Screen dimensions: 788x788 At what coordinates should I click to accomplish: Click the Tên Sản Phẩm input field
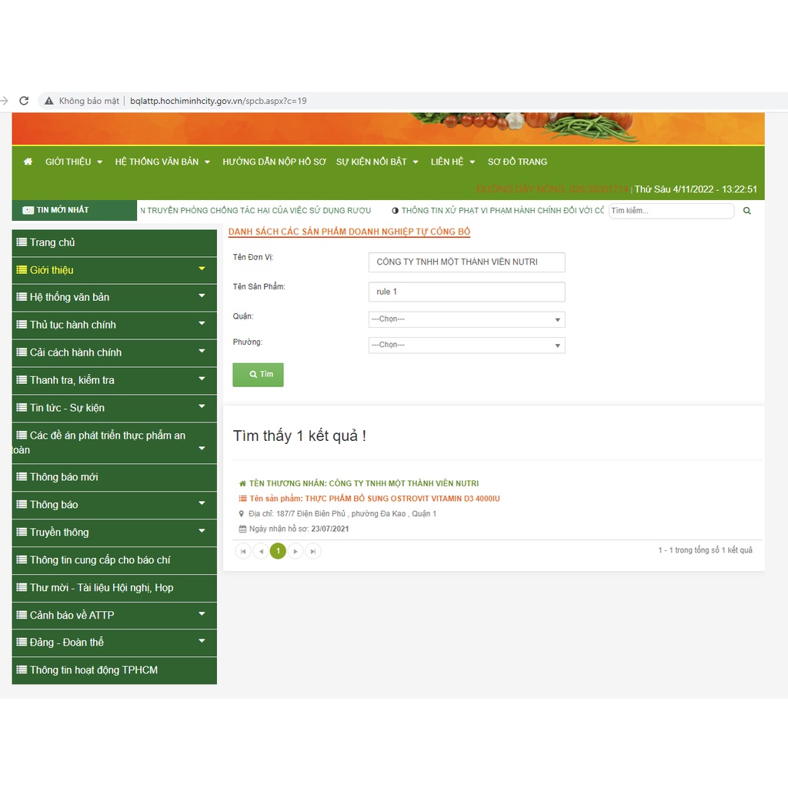[466, 292]
